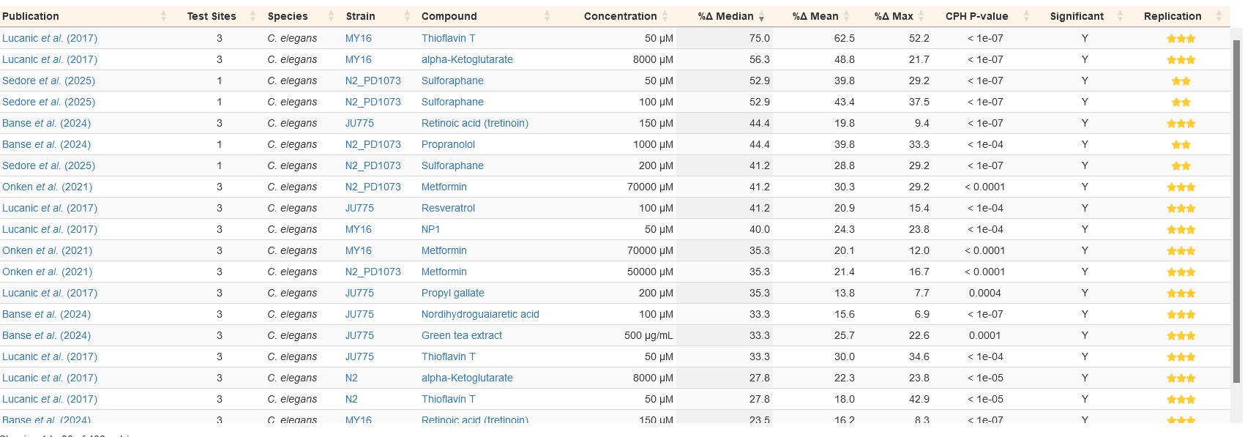This screenshot has width=1245, height=437.
Task: Click the %Δ Max sort icon
Action: pos(921,16)
